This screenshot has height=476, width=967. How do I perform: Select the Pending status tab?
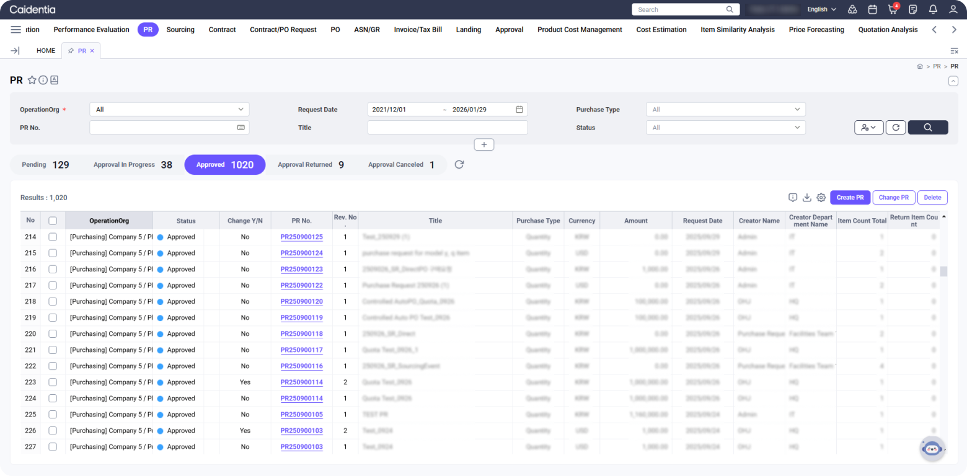(x=45, y=165)
